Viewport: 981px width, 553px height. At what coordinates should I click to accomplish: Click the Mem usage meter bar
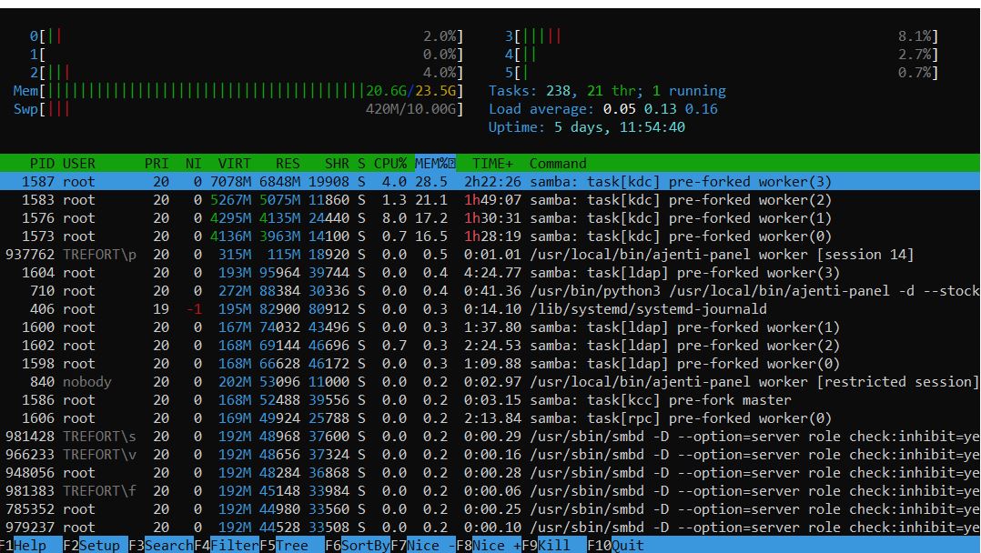tap(237, 91)
